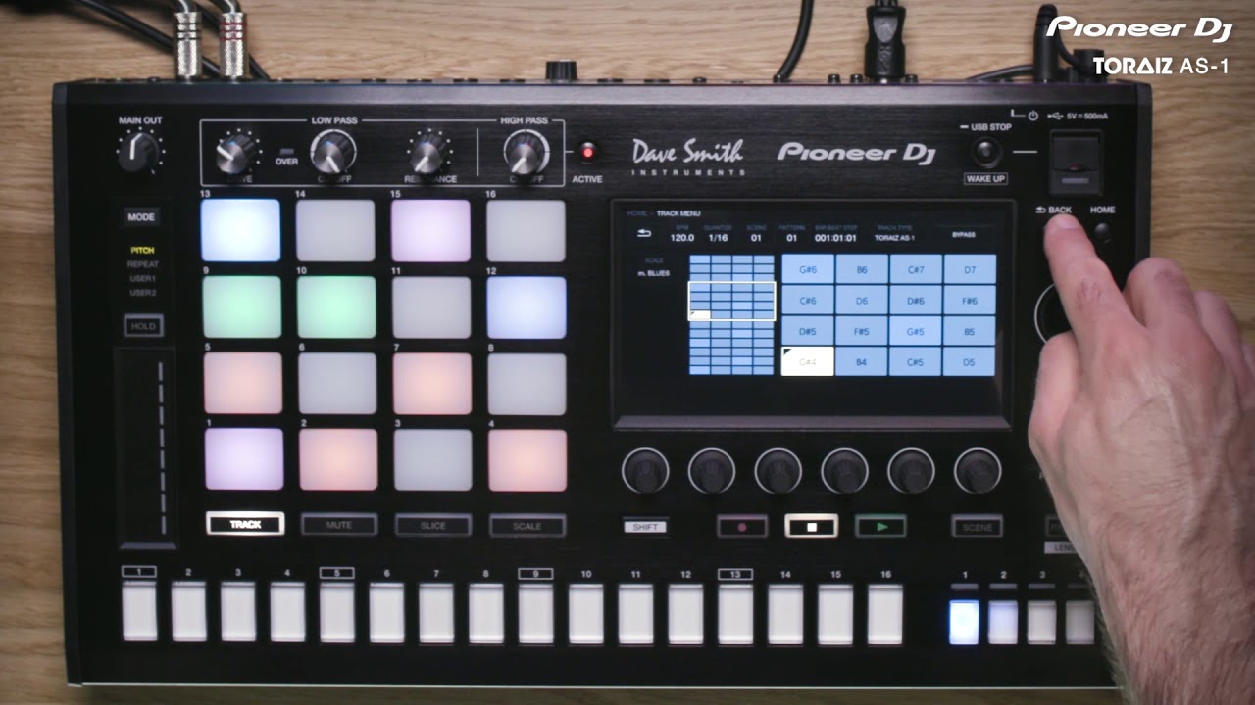Image resolution: width=1255 pixels, height=705 pixels.
Task: Touch the HIGH PASS cutoff knob
Action: point(526,154)
